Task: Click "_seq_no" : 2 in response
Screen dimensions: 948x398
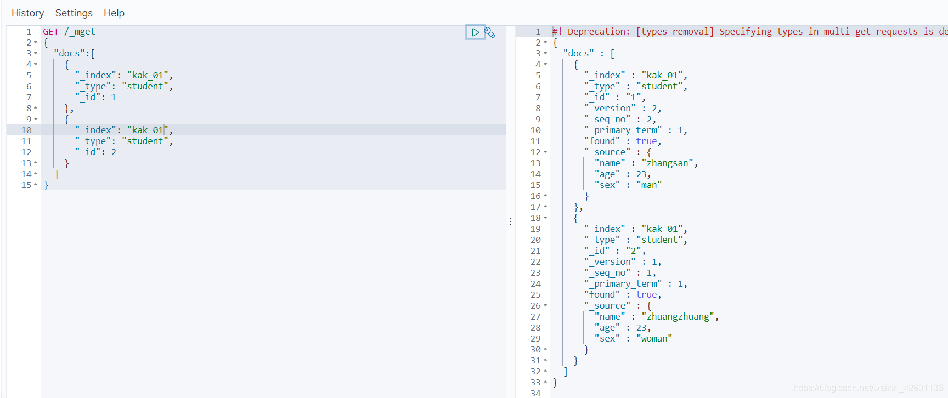Action: [x=620, y=120]
